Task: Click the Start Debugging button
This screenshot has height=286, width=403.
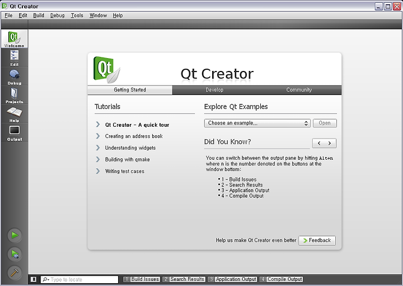Action: [x=15, y=254]
